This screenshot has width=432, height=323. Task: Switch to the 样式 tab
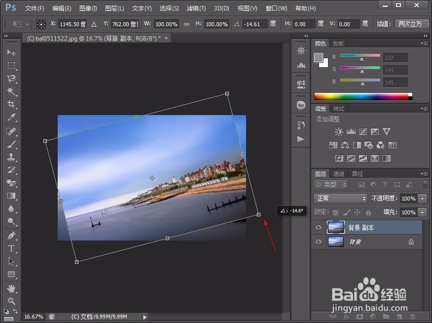(339, 109)
